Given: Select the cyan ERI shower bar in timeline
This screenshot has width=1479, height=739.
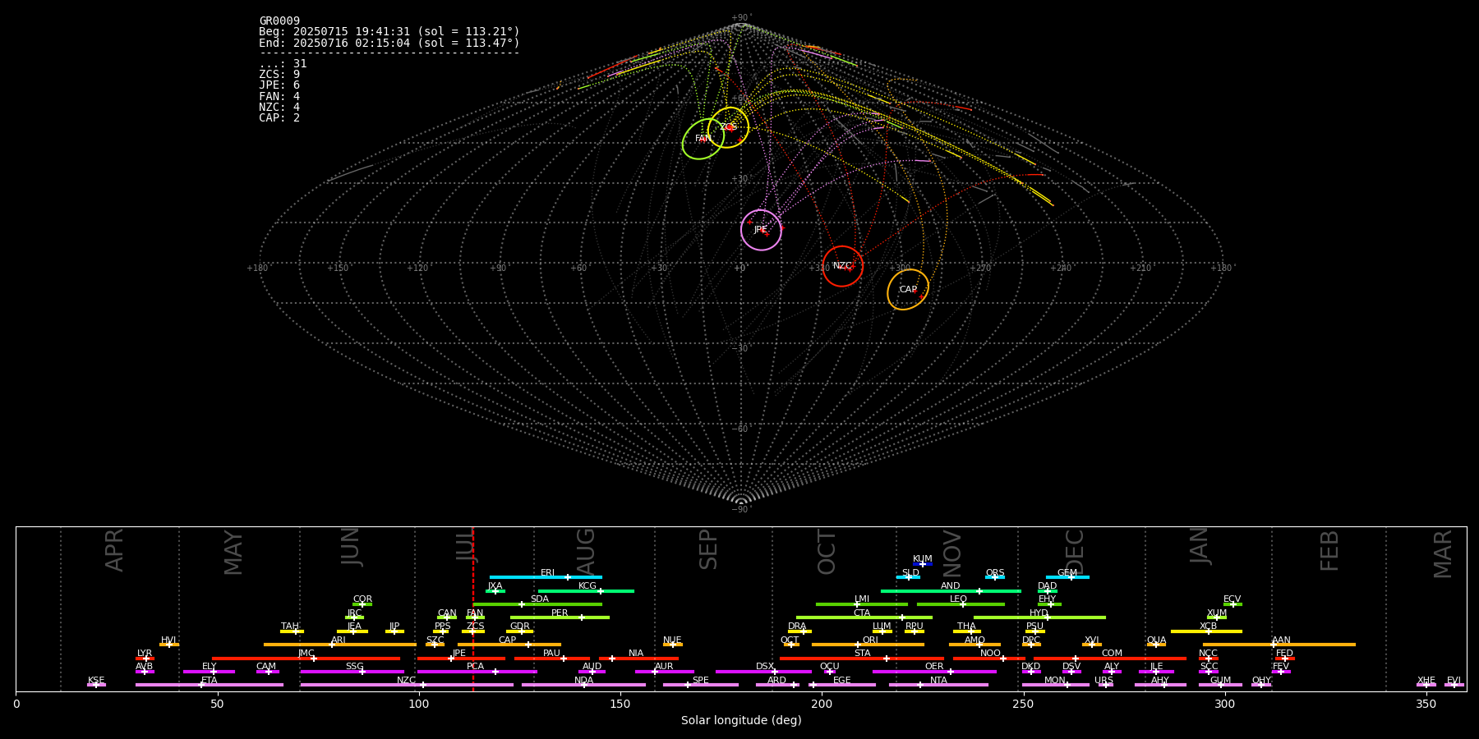Looking at the screenshot, I should tap(546, 577).
